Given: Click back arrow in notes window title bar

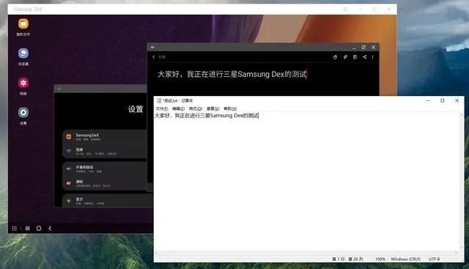Looking at the screenshot, I should (x=153, y=48).
